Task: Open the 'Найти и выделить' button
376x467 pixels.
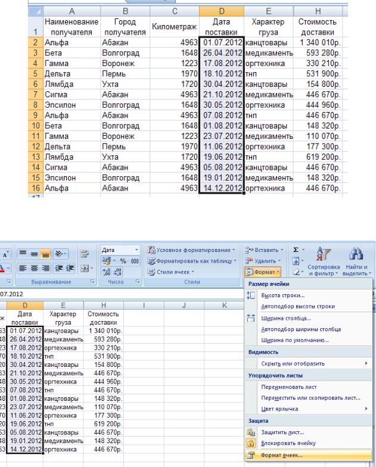Action: [356, 261]
